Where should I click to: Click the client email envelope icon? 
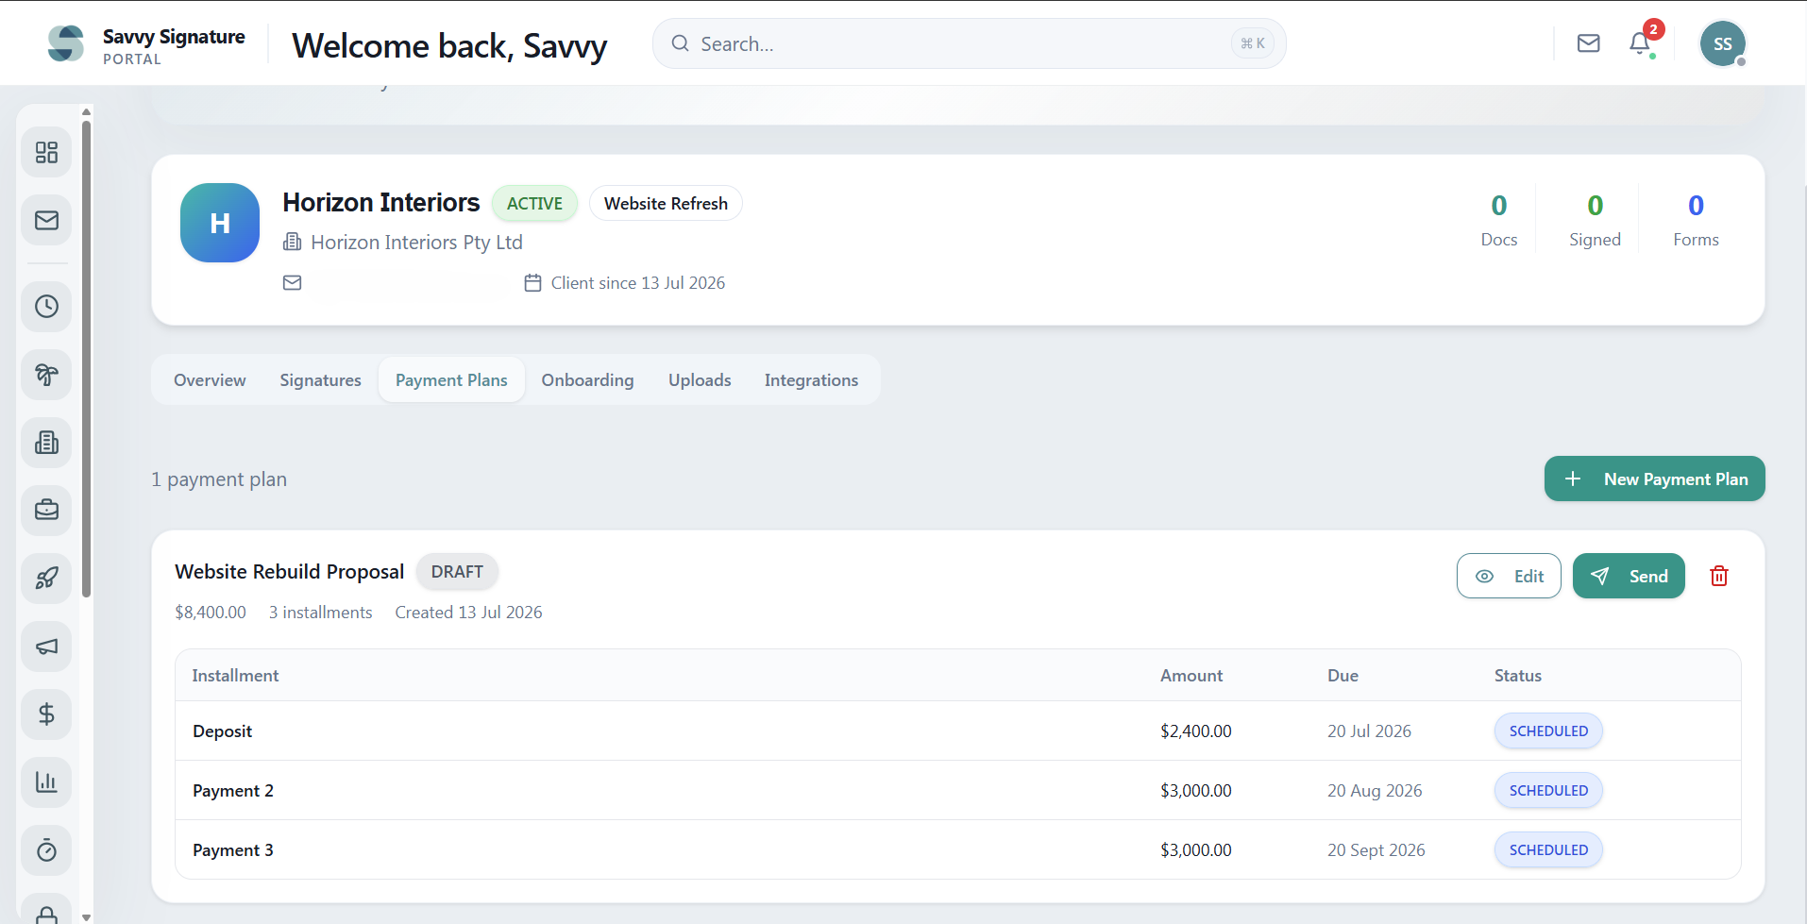293,283
